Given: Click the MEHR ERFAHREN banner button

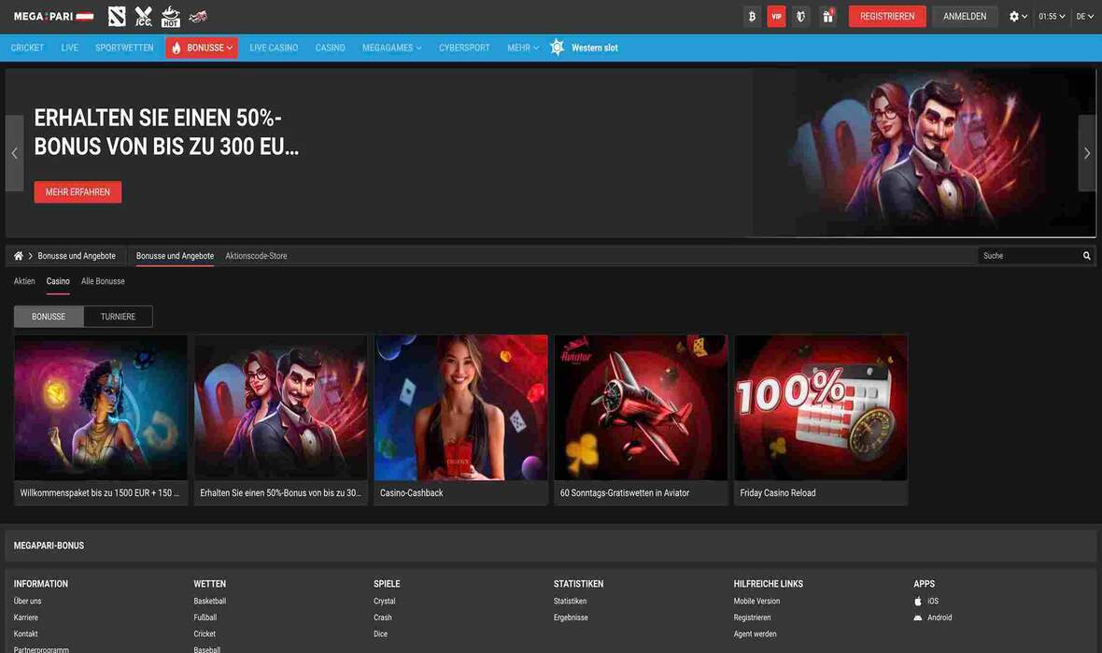Looking at the screenshot, I should pyautogui.click(x=78, y=193).
